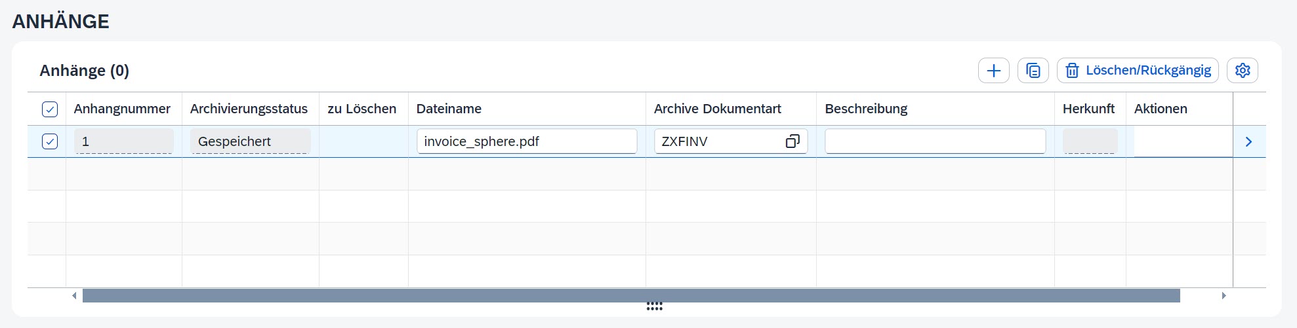The height and width of the screenshot is (328, 1297).
Task: Click the empty Beschreibung input field
Action: click(x=934, y=141)
